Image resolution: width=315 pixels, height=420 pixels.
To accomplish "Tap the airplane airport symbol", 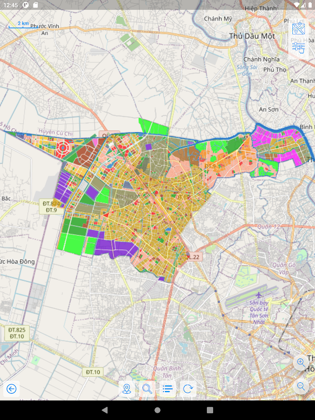I will coord(258,295).
